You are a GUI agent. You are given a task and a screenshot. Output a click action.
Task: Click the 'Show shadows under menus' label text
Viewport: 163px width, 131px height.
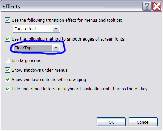pos(40,70)
